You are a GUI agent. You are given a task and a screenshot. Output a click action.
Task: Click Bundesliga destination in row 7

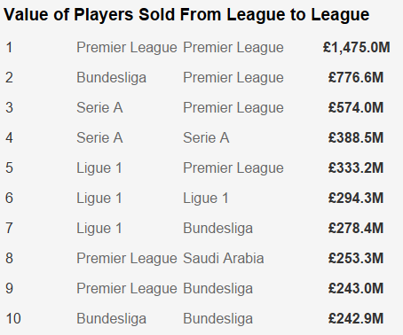[x=218, y=228]
